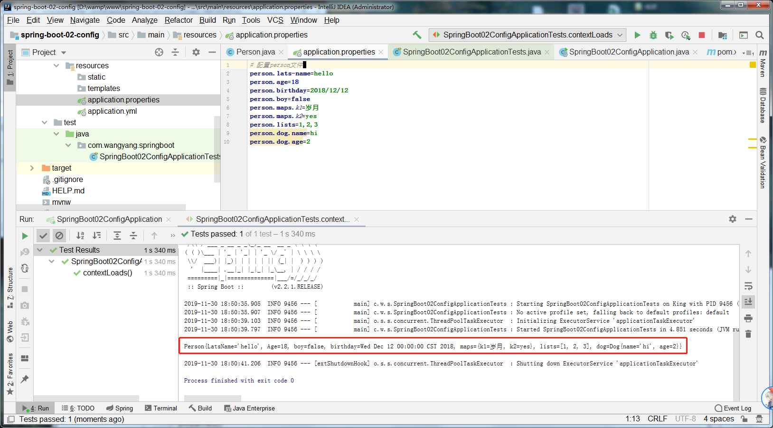Screen dimensions: 773x428
Task: Open the Terminal tool window
Action: tap(161, 408)
